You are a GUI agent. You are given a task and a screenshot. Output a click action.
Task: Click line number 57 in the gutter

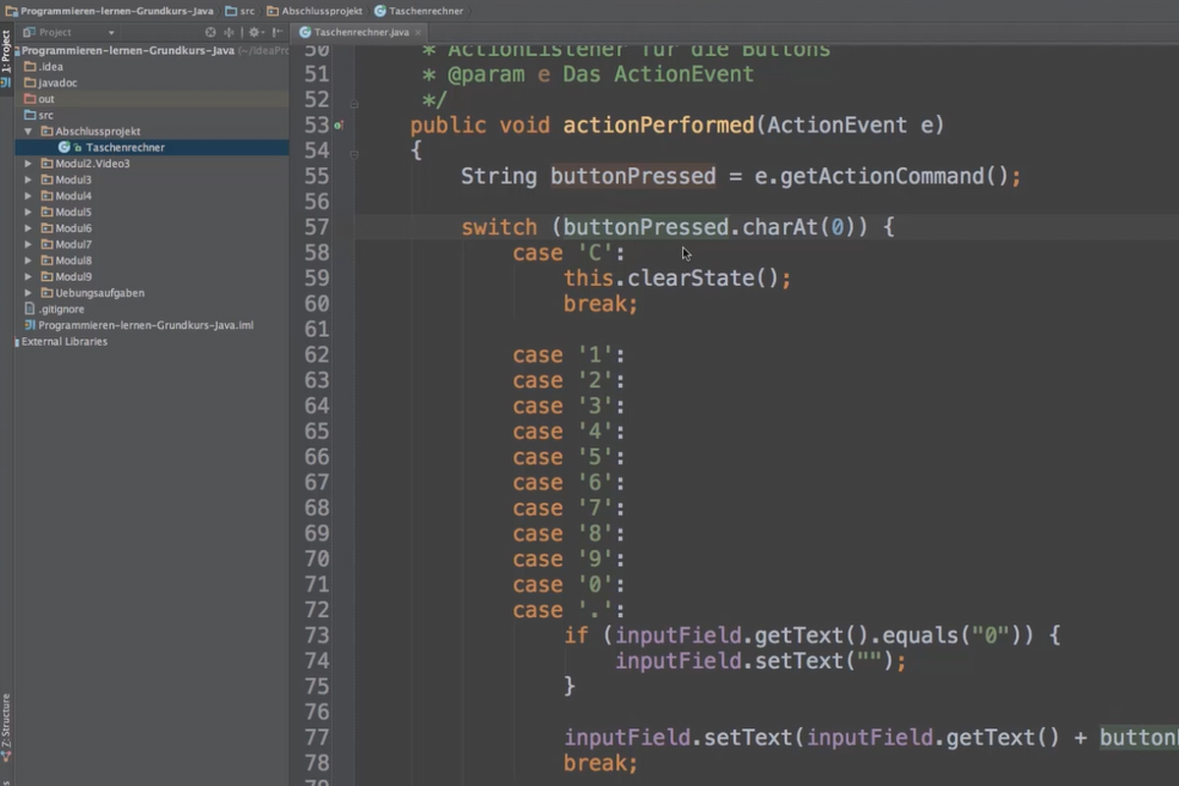pos(316,227)
